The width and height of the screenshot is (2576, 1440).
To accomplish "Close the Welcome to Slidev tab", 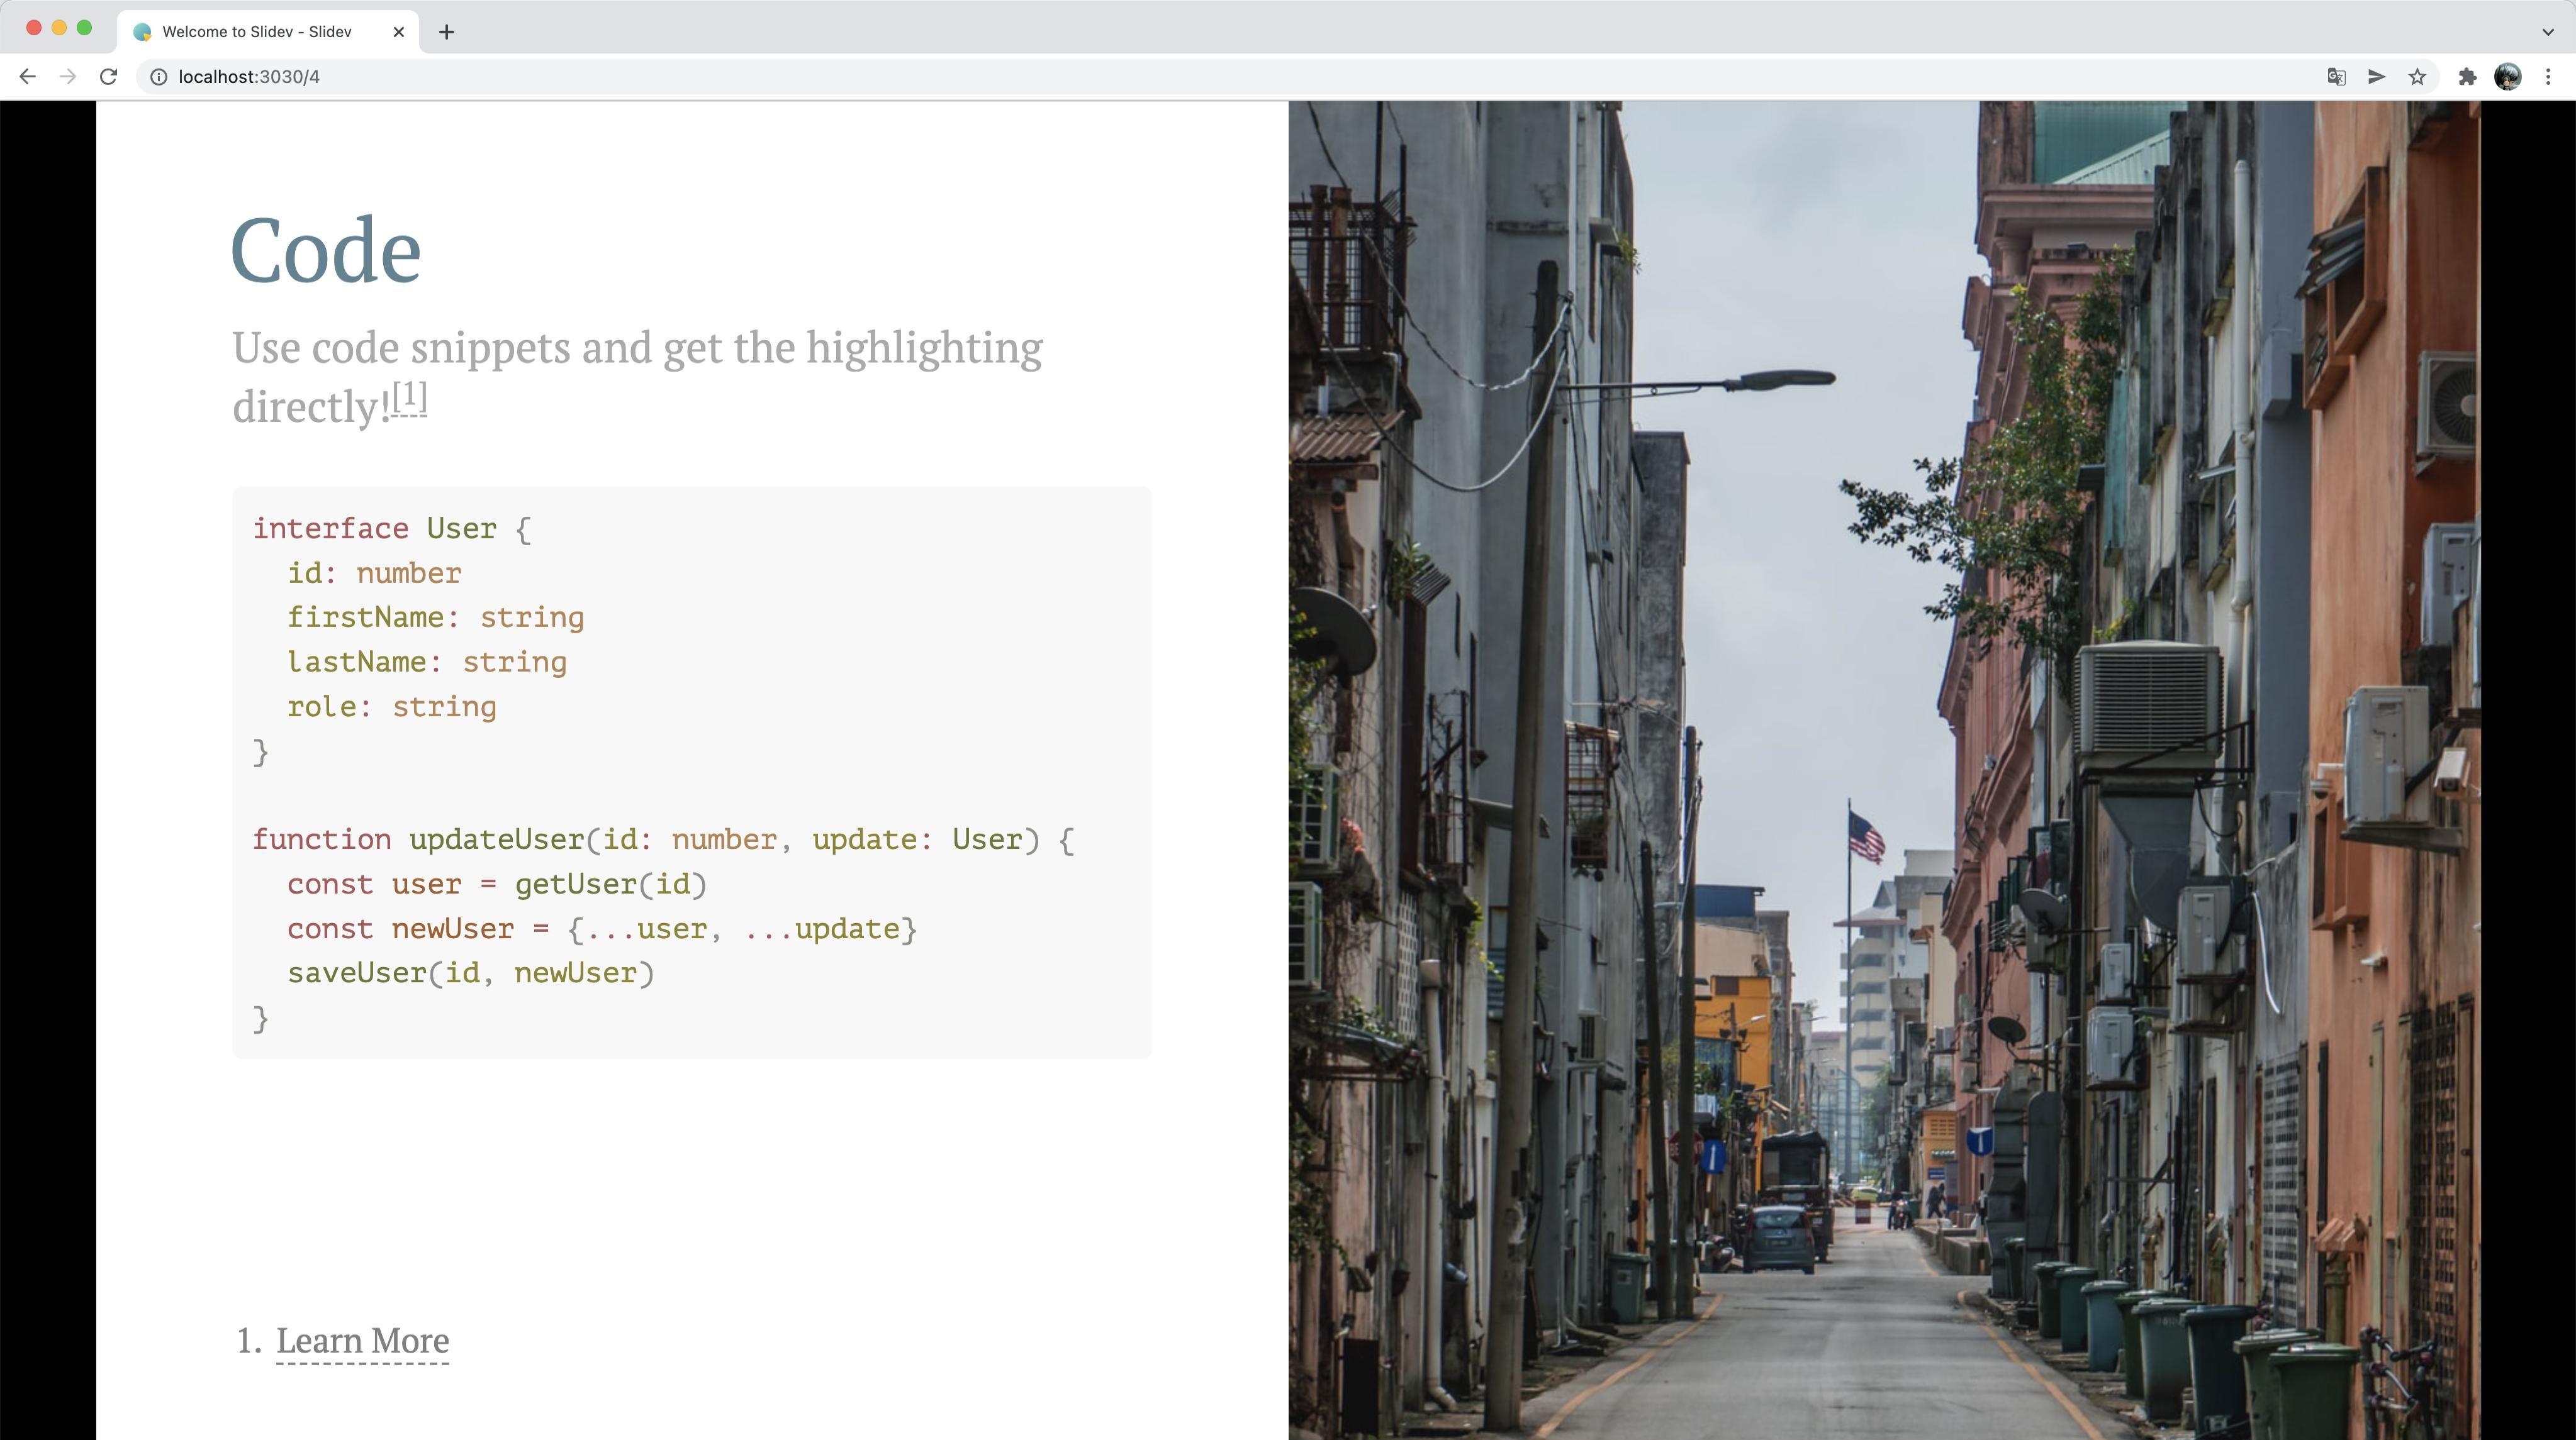I will pyautogui.click(x=399, y=32).
